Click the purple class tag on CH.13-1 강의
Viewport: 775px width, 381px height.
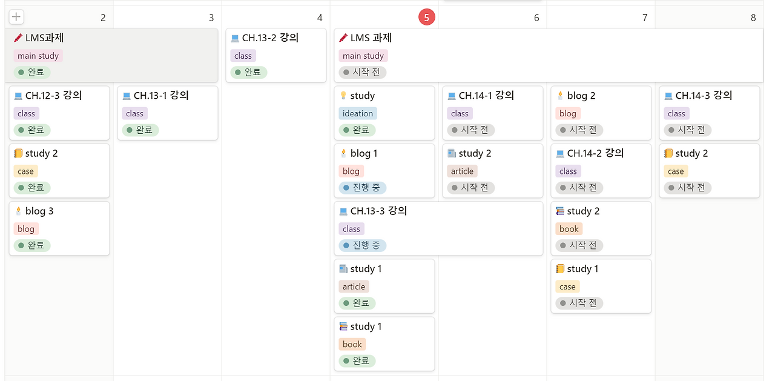tap(134, 113)
